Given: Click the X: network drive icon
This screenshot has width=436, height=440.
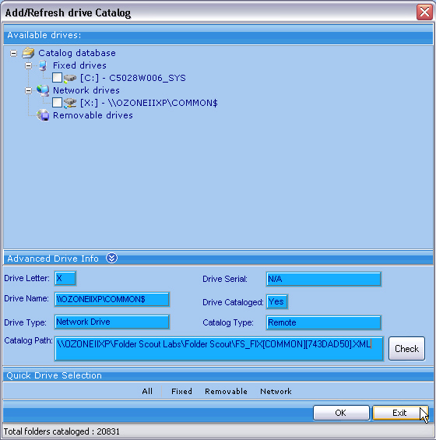Looking at the screenshot, I should 70,103.
